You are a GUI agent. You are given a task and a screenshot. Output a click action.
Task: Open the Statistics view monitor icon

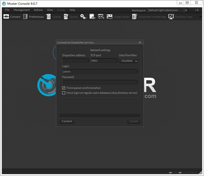point(171,17)
